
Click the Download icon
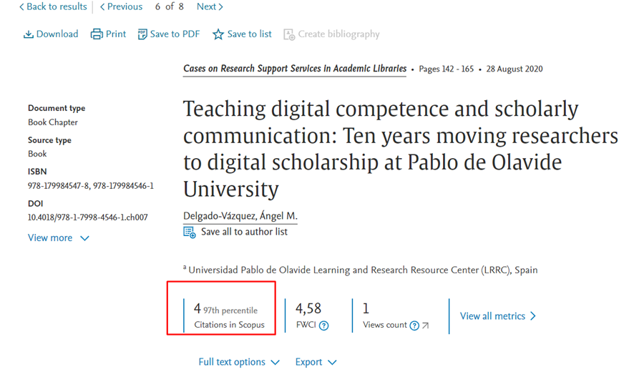click(29, 34)
